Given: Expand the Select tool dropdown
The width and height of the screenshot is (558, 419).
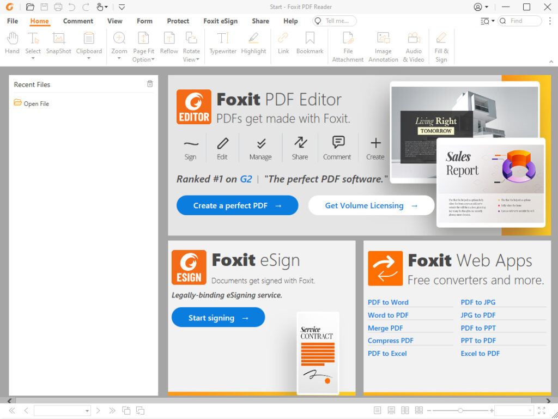Looking at the screenshot, I should [33, 58].
